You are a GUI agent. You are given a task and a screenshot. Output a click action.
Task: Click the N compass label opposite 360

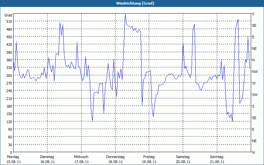point(253,60)
